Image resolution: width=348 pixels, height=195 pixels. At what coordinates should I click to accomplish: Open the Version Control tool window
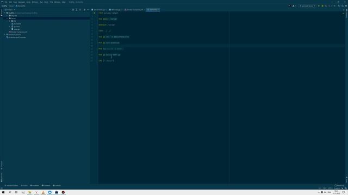(x=11, y=185)
